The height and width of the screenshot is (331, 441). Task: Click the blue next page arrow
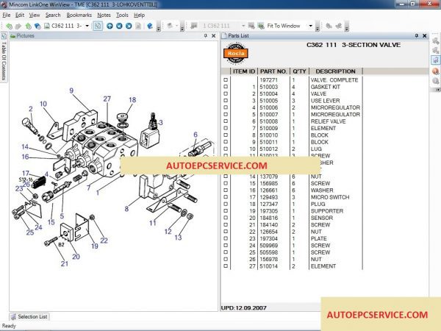129,26
